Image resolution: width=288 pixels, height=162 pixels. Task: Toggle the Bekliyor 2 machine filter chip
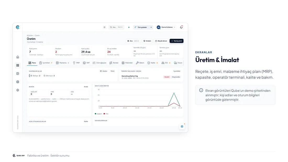[35, 76]
